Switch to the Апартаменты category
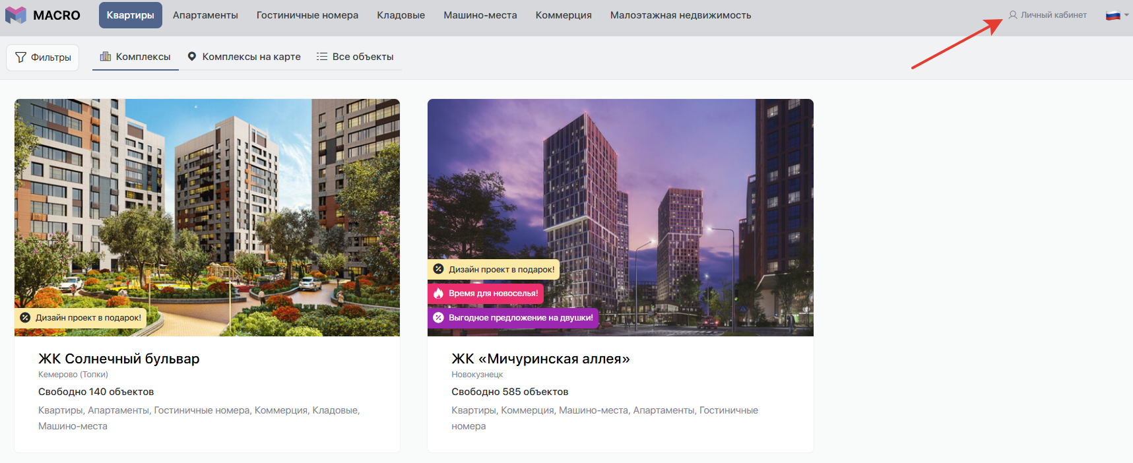This screenshot has height=463, width=1133. coord(205,15)
